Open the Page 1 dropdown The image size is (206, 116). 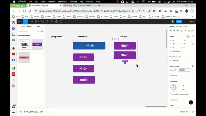point(40,26)
